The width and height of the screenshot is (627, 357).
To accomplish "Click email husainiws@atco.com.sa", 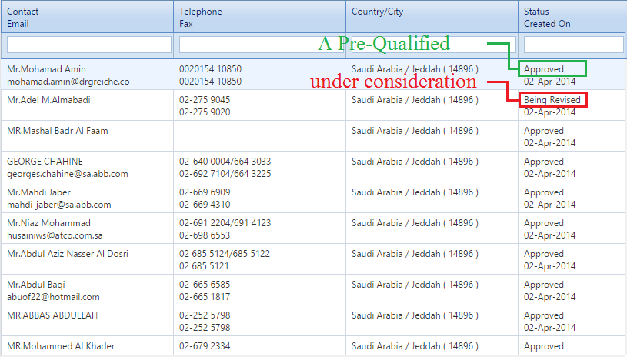I will 55,235.
